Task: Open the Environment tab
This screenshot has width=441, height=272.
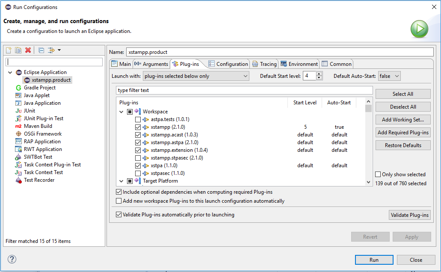Action: (299, 64)
